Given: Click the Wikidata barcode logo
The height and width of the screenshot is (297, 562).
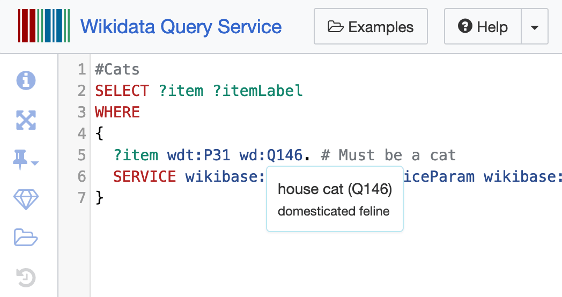Looking at the screenshot, I should pos(44,26).
